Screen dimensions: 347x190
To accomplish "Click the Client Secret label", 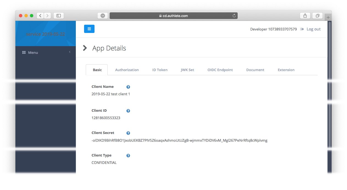I will (103, 133).
